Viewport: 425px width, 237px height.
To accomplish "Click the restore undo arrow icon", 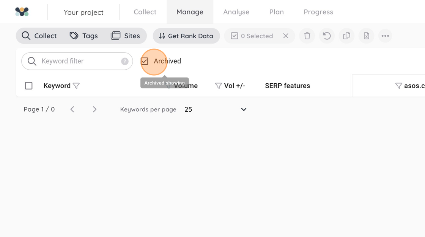I will (327, 36).
